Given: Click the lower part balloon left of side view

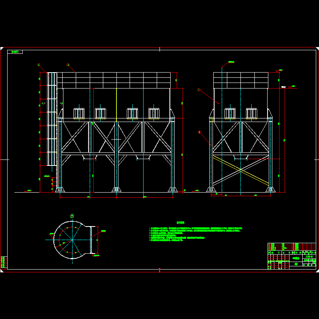Looking at the screenshot, I should 199,132.
